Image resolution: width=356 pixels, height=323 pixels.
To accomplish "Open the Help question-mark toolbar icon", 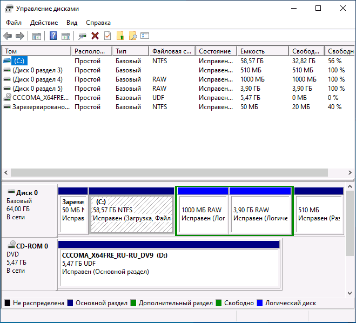I will tap(53, 36).
